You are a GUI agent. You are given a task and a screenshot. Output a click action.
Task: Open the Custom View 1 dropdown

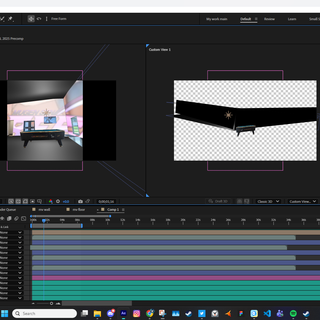point(302,201)
